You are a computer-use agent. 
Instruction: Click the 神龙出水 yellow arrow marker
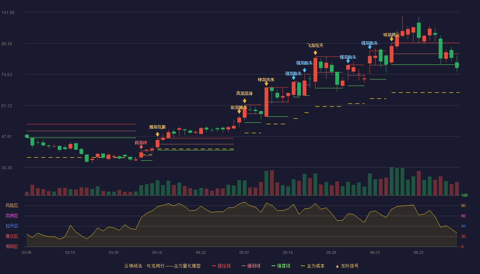coord(266,84)
